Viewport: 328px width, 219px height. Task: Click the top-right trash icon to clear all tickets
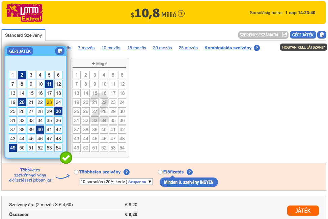(322, 35)
